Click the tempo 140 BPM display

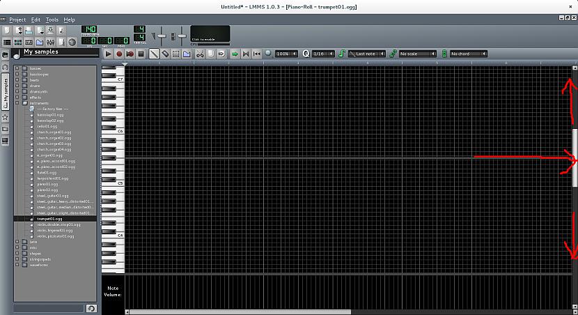89,29
